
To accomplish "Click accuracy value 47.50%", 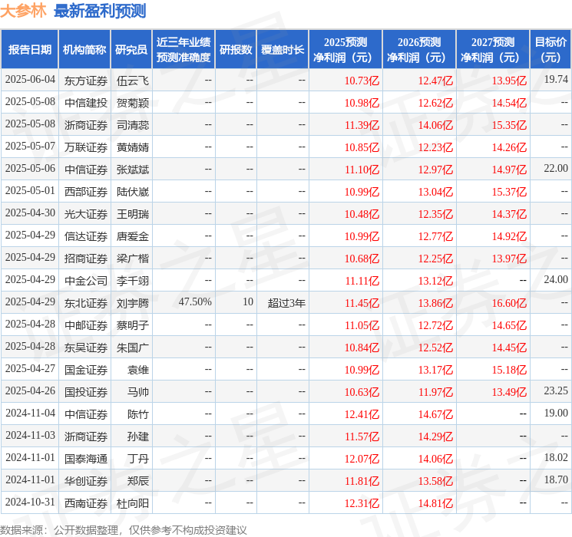I will point(195,301).
